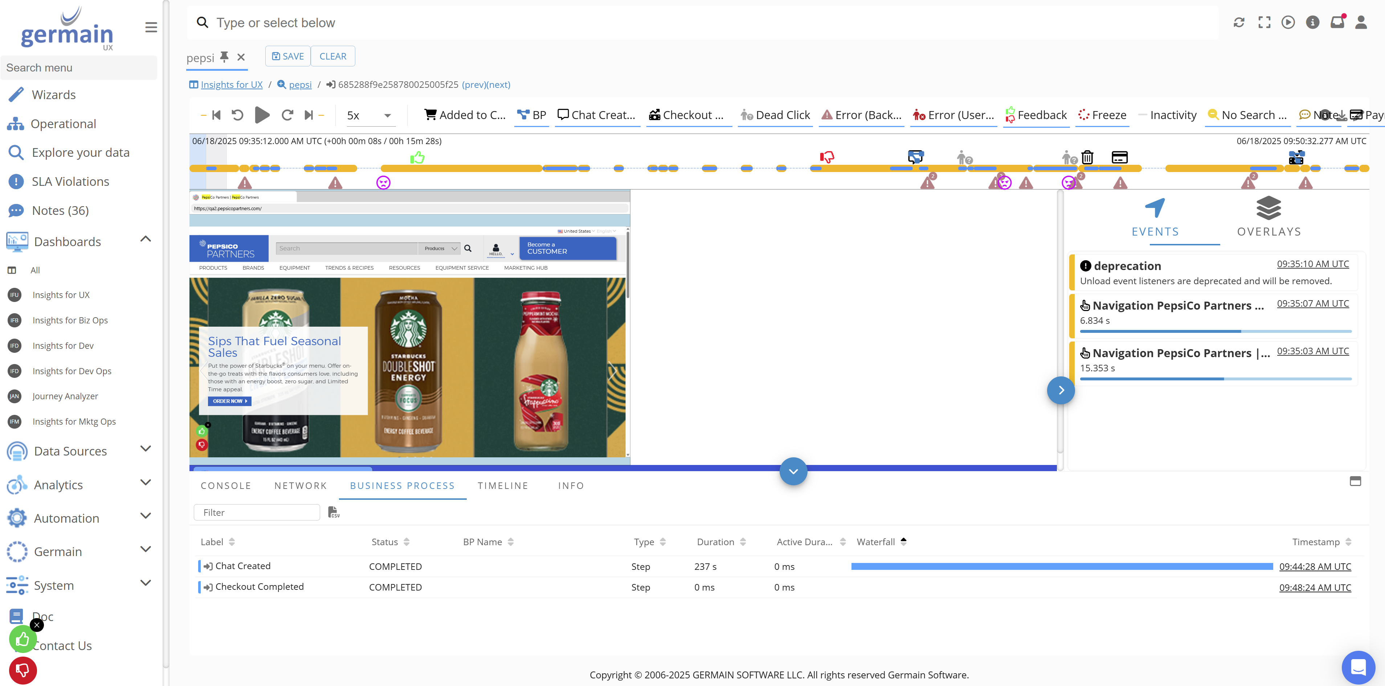
Task: Click the refresh icon in the top bar
Action: pyautogui.click(x=1239, y=23)
